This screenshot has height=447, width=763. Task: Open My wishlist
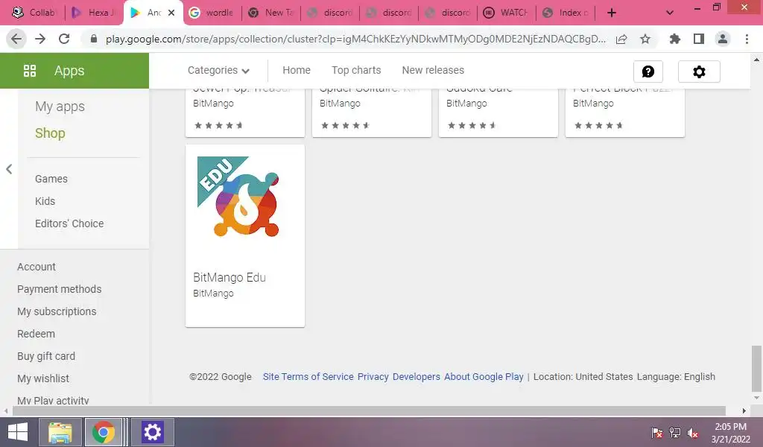(42, 378)
